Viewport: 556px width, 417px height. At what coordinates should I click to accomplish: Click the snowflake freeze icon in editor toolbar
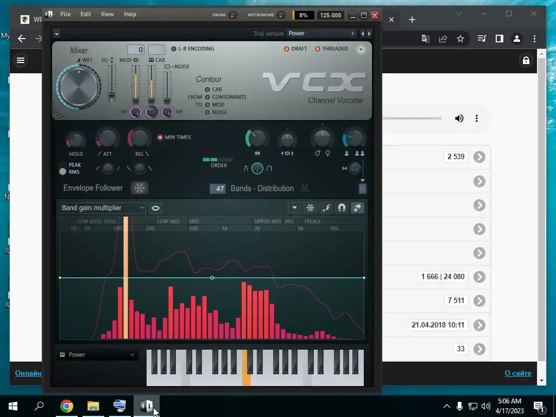click(310, 208)
